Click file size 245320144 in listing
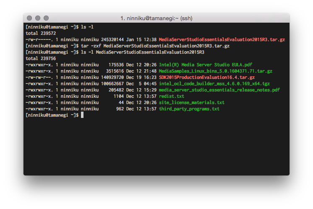This screenshot has width=313, height=209. pyautogui.click(x=112, y=39)
